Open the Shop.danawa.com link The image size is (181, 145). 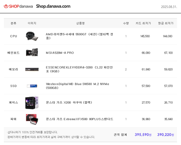tap(53, 6)
